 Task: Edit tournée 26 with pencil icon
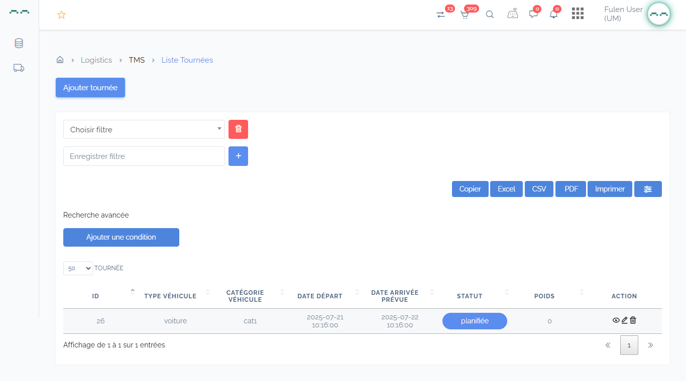tap(625, 320)
